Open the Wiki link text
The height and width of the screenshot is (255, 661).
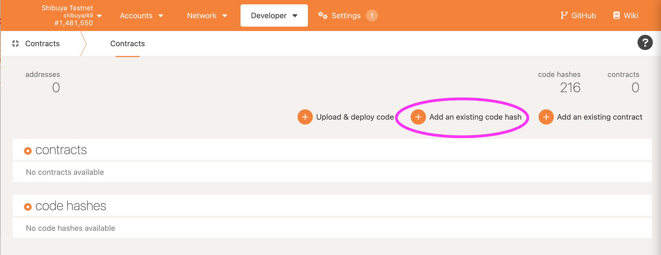pos(631,15)
